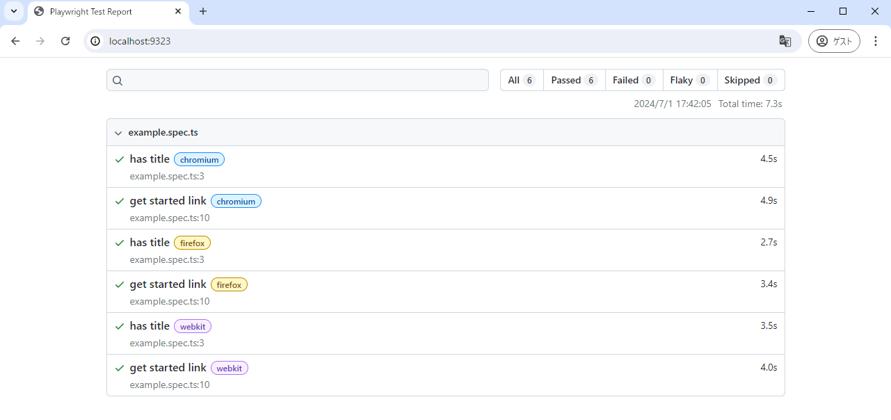Screen dimensions: 891x420
Task: Click the site information icon beside the URL
Action: click(96, 41)
